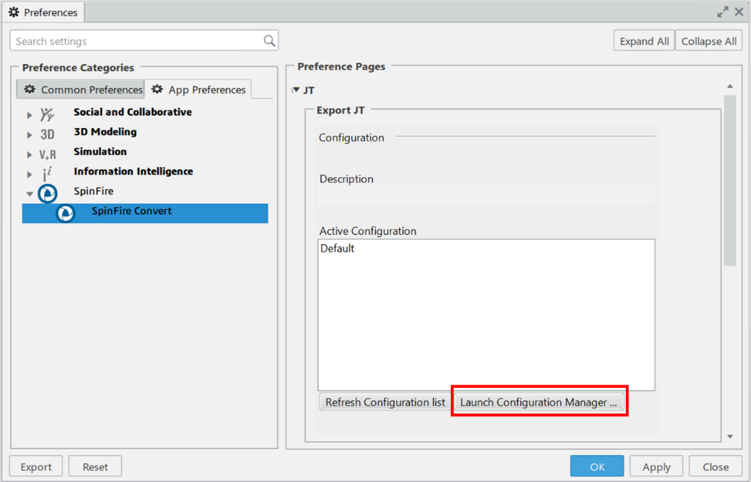The height and width of the screenshot is (482, 751).
Task: Select Social and Collaborative tree label
Action: tap(133, 111)
